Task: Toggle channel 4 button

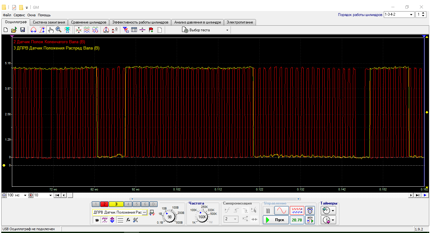Action: [x=128, y=204]
